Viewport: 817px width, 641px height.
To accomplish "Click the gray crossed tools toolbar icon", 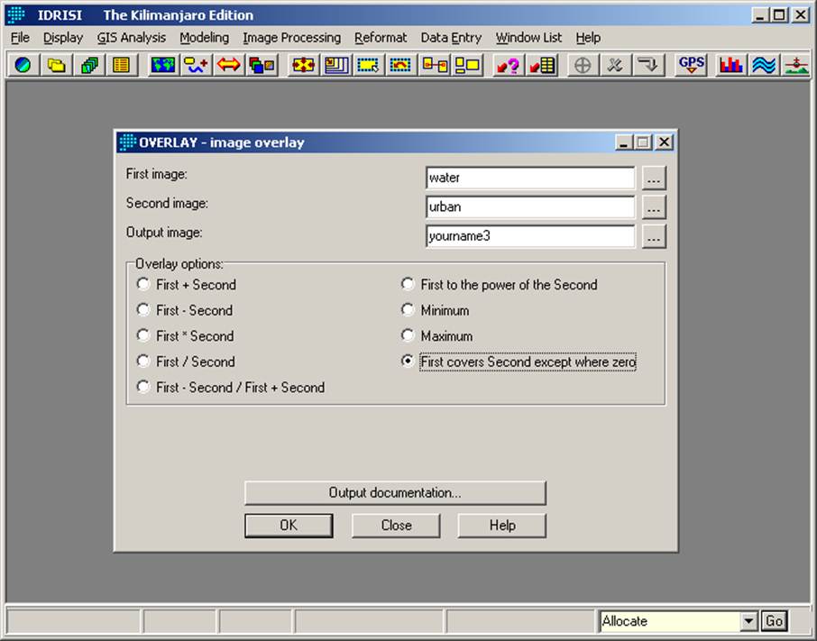I will pos(615,65).
